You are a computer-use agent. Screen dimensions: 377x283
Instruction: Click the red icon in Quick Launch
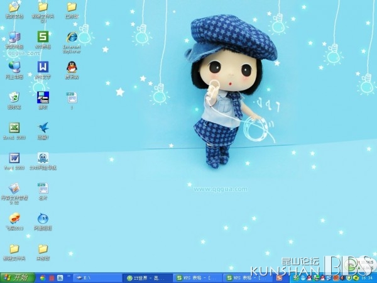[52, 278]
